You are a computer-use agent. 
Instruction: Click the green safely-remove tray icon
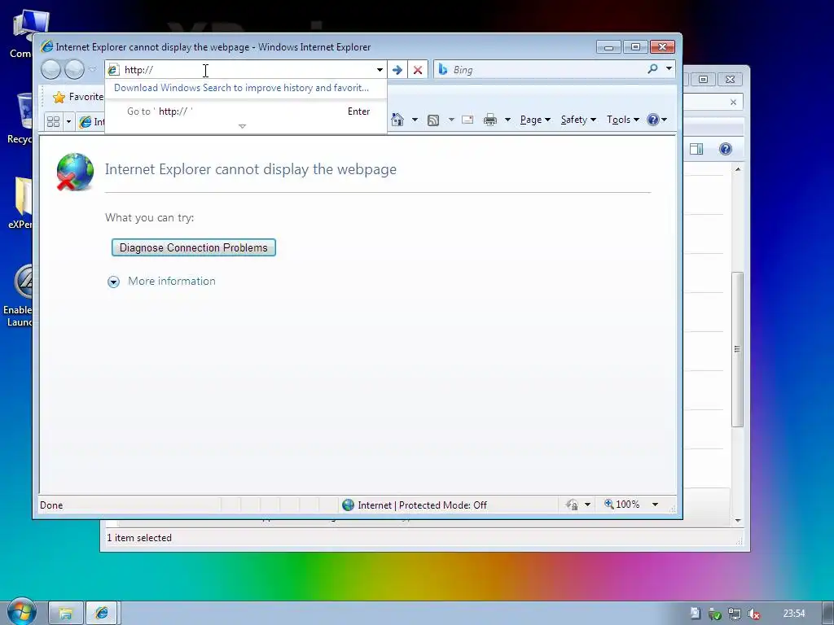click(715, 614)
